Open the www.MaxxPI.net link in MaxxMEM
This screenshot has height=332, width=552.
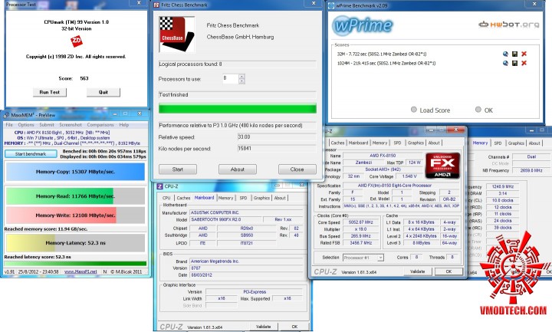tap(80, 271)
